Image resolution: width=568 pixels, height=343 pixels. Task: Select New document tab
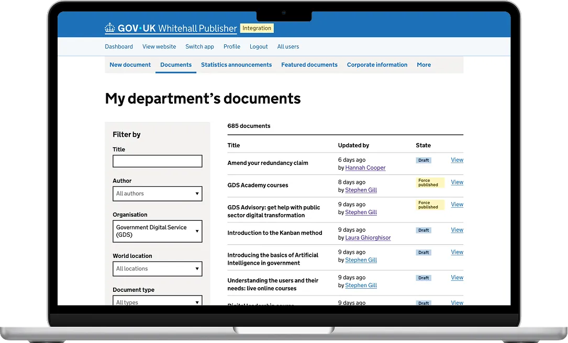pos(130,65)
